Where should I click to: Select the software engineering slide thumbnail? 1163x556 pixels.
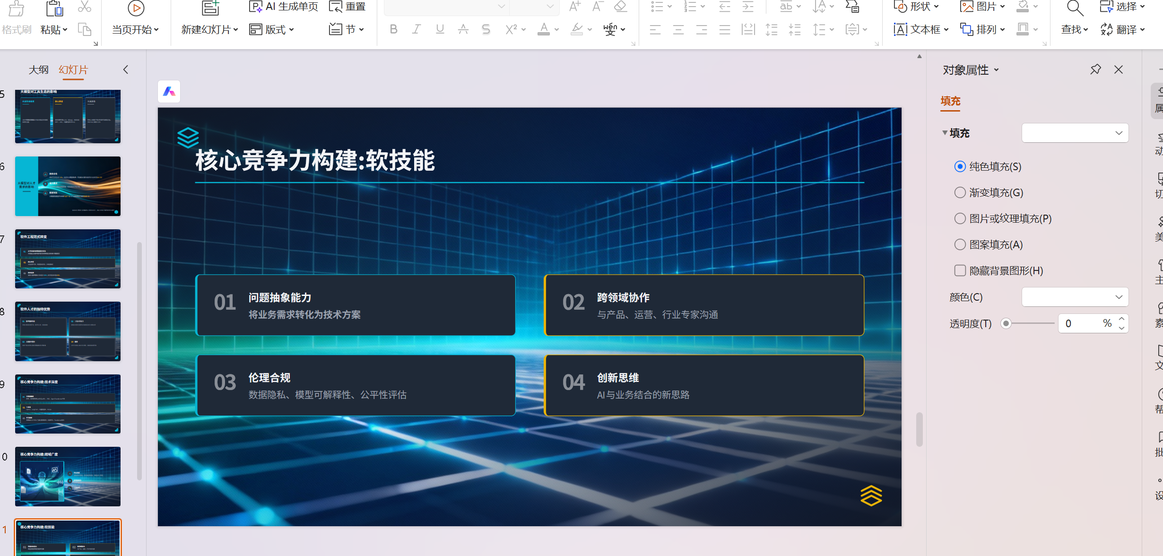point(68,259)
